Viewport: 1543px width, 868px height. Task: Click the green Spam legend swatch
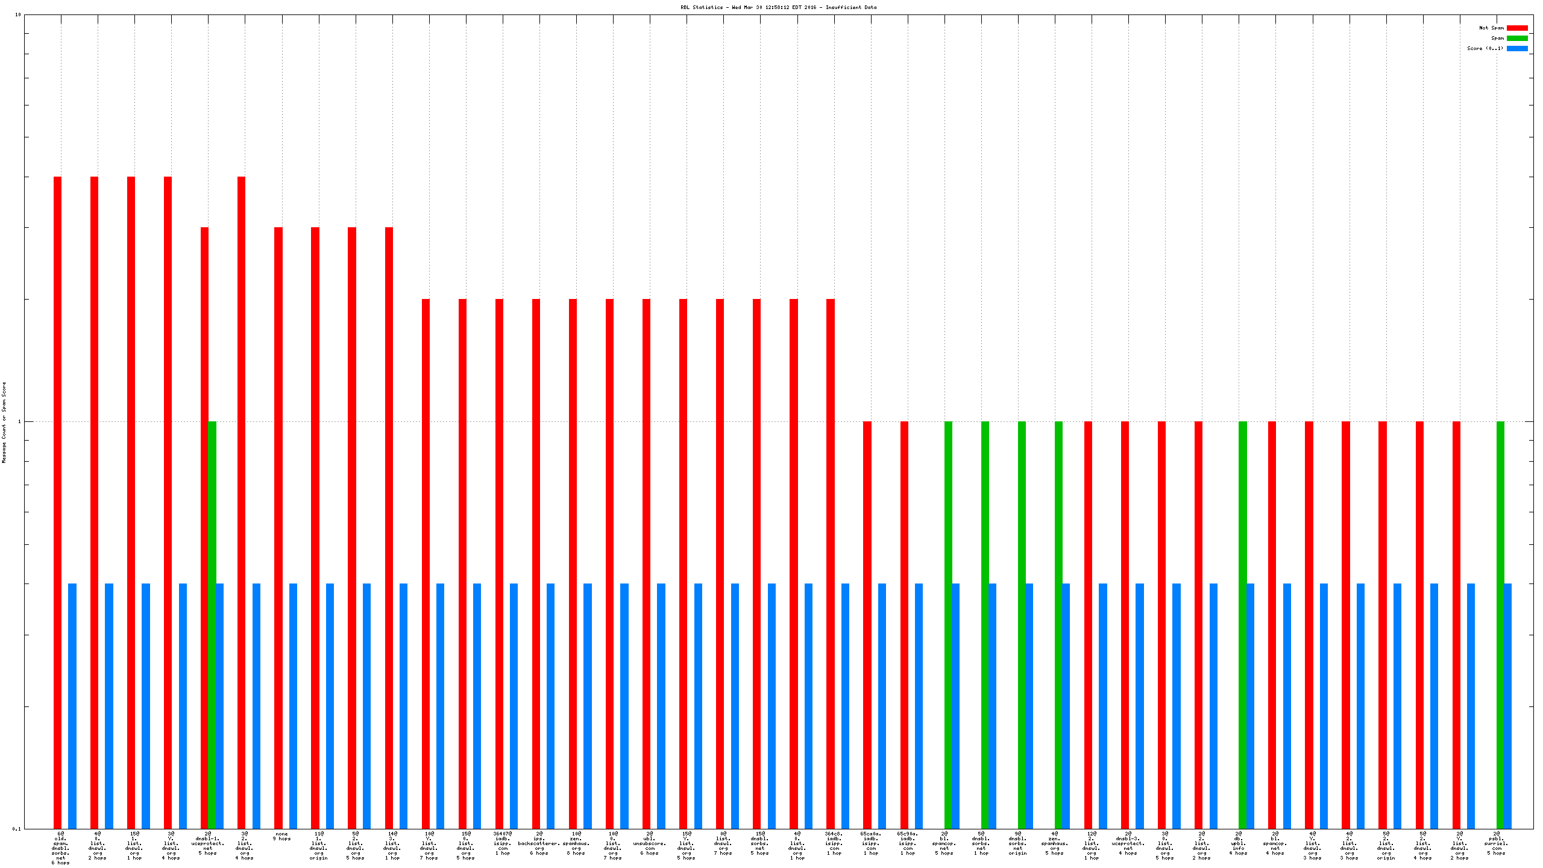pos(1516,38)
